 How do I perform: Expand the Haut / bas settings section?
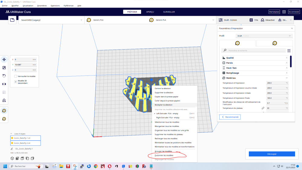(255, 68)
